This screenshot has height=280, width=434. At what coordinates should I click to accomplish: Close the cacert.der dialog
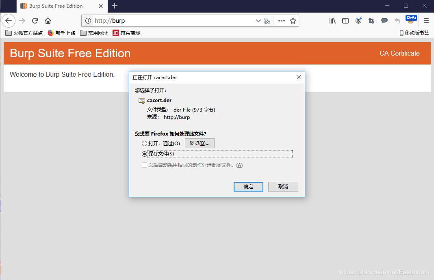[299, 77]
